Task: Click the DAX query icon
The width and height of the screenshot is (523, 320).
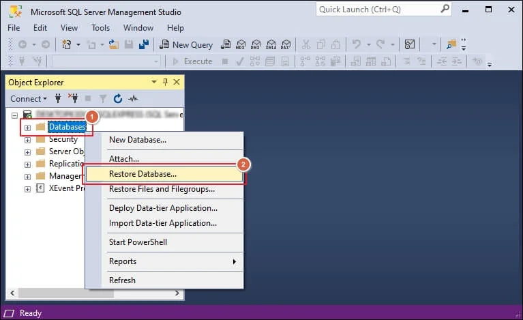Action: [x=286, y=44]
